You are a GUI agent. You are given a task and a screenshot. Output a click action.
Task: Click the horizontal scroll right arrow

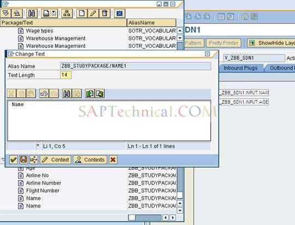click(x=173, y=218)
